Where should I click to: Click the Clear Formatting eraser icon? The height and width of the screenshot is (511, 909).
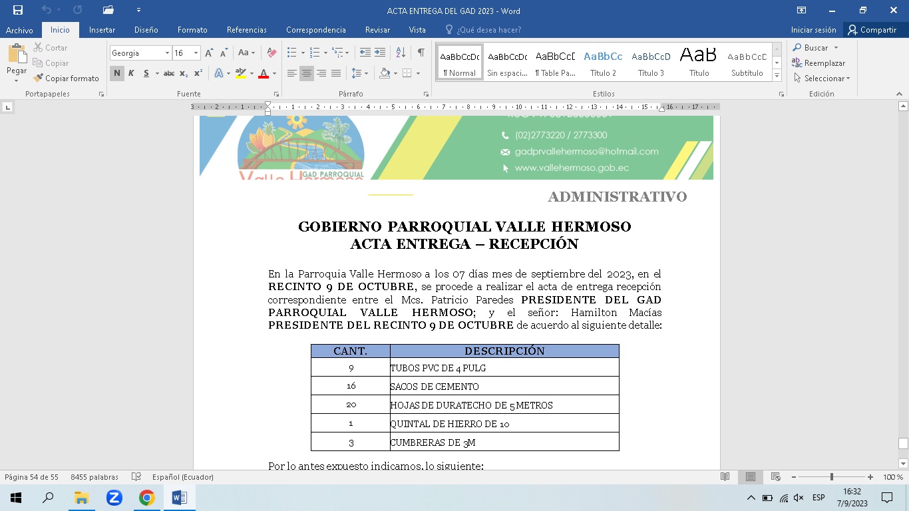[x=272, y=53]
